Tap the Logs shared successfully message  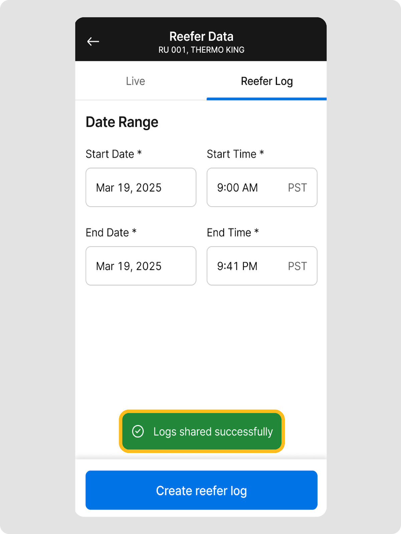[213, 432]
